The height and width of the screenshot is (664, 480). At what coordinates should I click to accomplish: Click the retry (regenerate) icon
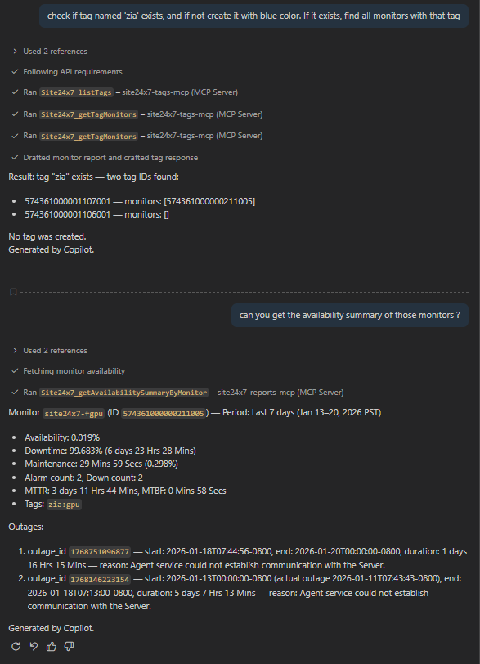tap(16, 646)
